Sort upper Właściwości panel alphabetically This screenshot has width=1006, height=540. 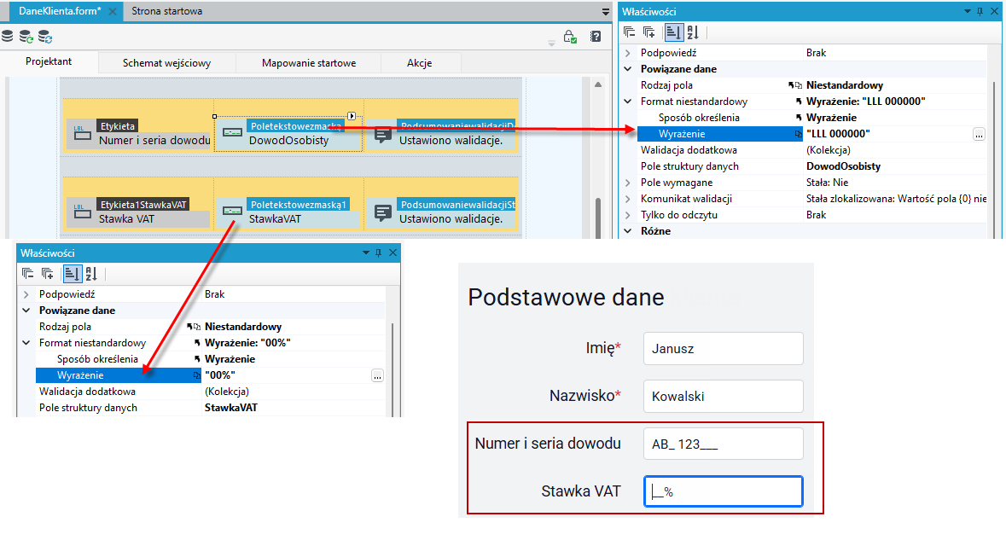[693, 32]
